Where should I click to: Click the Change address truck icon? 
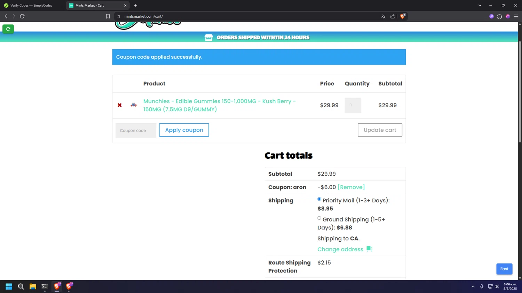pos(369,249)
